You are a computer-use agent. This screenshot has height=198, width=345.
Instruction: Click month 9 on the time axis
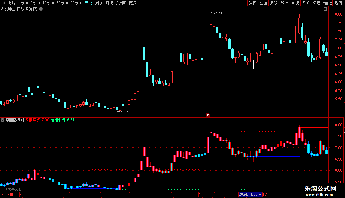pyautogui.click(x=87, y=194)
